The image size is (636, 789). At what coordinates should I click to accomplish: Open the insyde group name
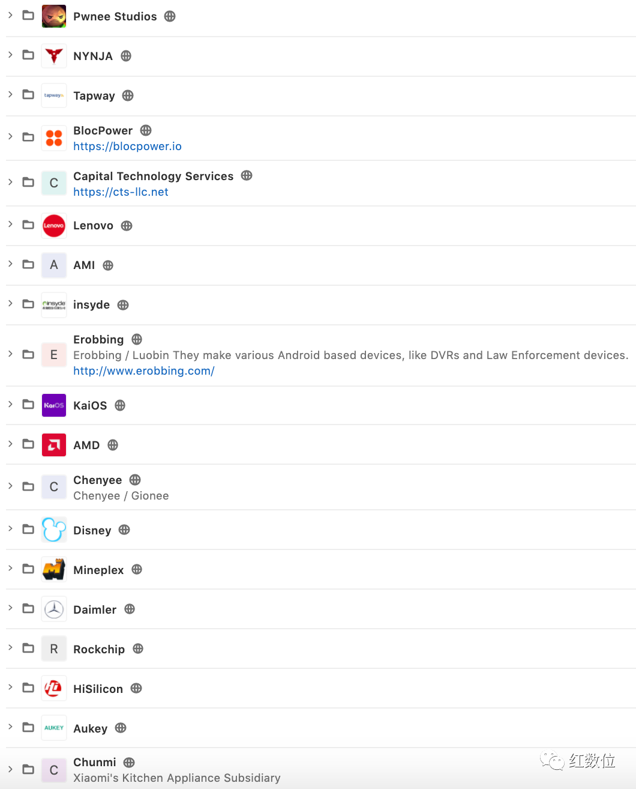[x=91, y=305]
